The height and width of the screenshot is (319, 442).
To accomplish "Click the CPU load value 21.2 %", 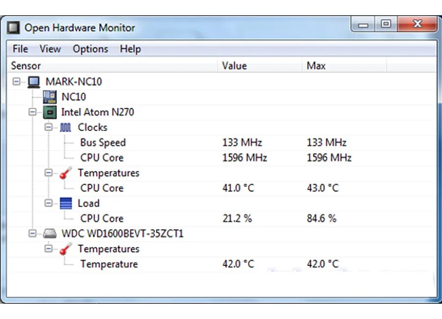I will 237,219.
